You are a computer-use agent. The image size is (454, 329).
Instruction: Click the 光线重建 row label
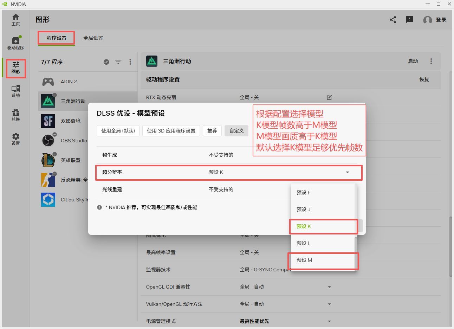(112, 189)
